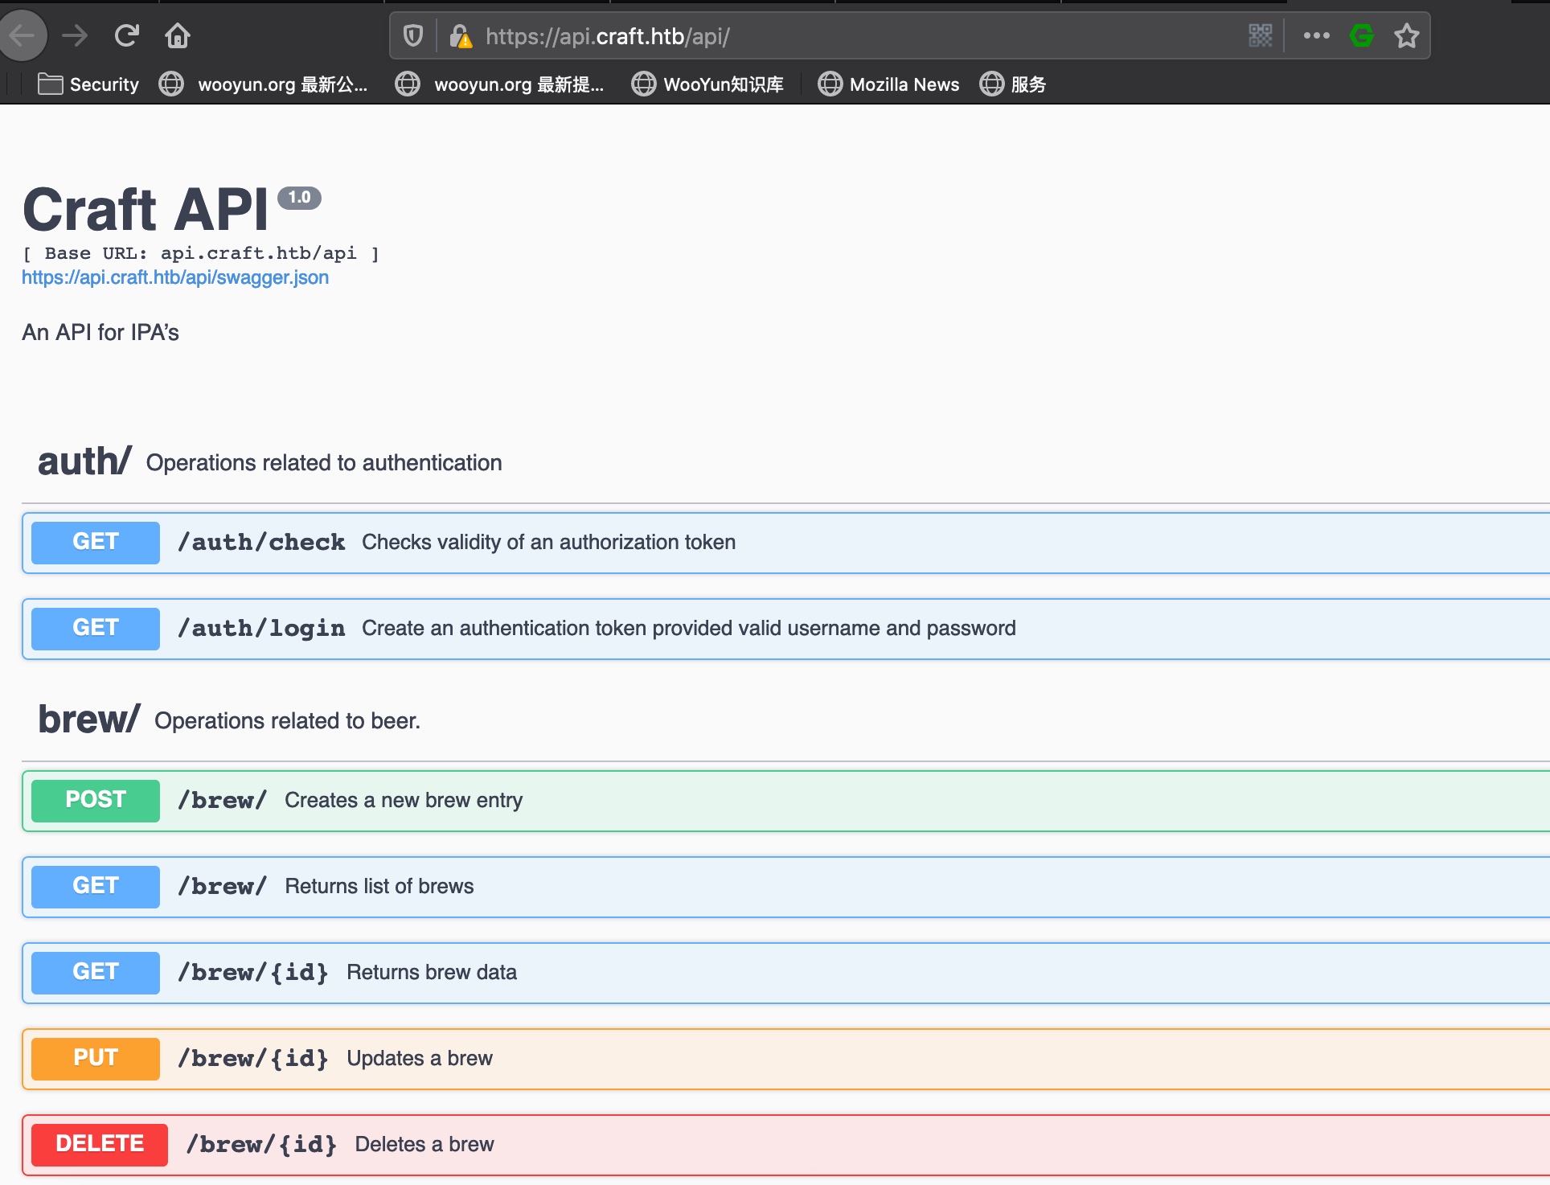Viewport: 1550px width, 1185px height.
Task: Expand the GET /auth/login endpoint
Action: pos(262,629)
